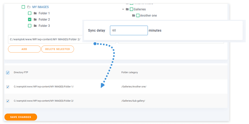This screenshot has height=124, width=249.
Task: Select the 'Another one' category checkbox
Action: (x=137, y=15)
